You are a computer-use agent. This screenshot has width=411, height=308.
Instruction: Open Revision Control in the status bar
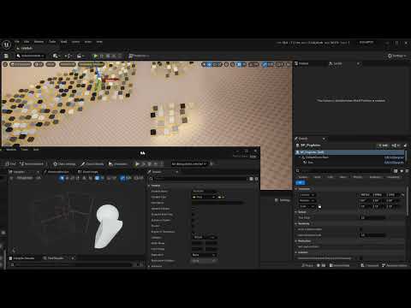(395, 265)
